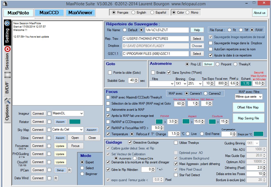Image resolution: width=271 pixels, height=187 pixels.
Task: Check Pointe la cible (Goto)
Action: [x=110, y=72]
